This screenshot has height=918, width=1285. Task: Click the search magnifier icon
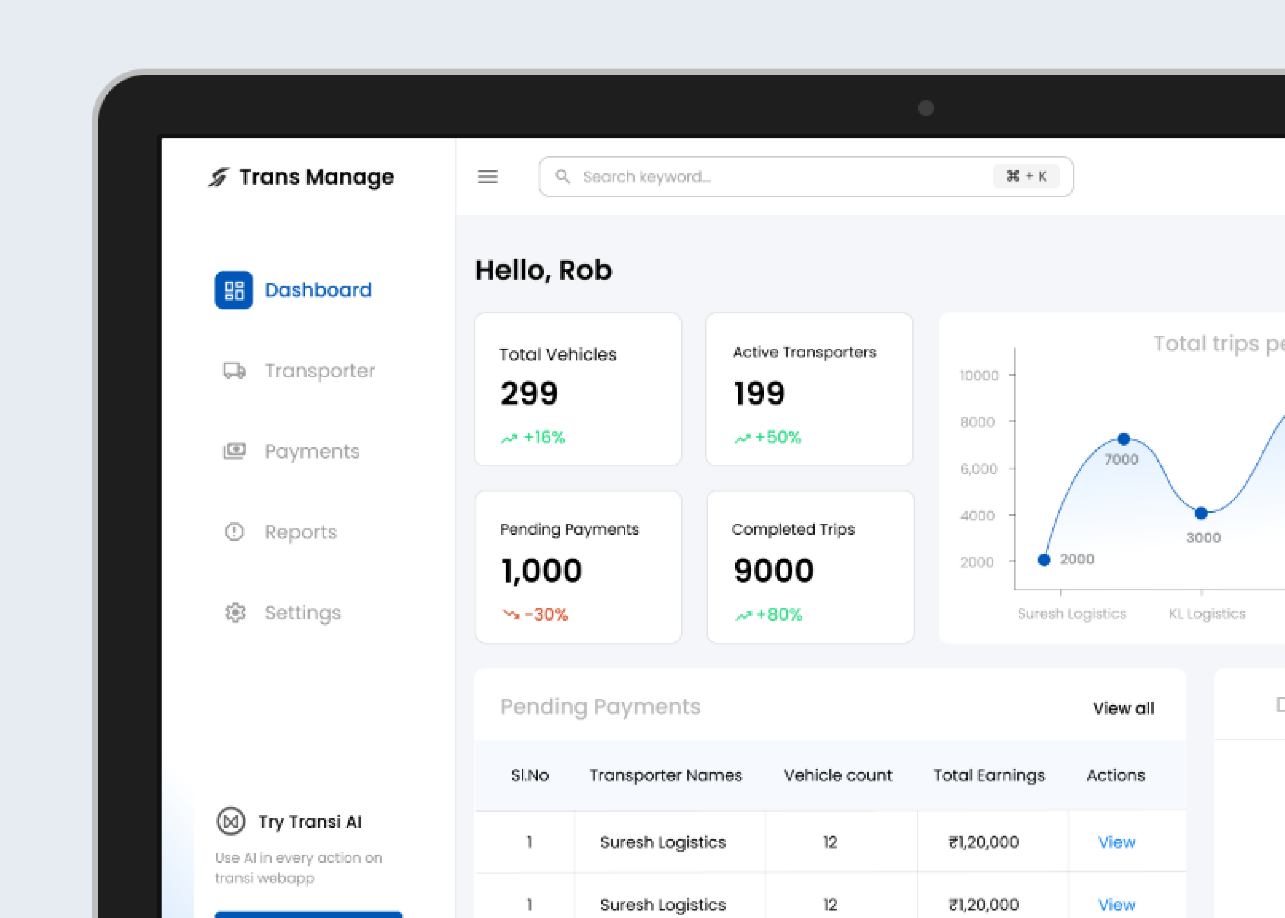pos(563,176)
